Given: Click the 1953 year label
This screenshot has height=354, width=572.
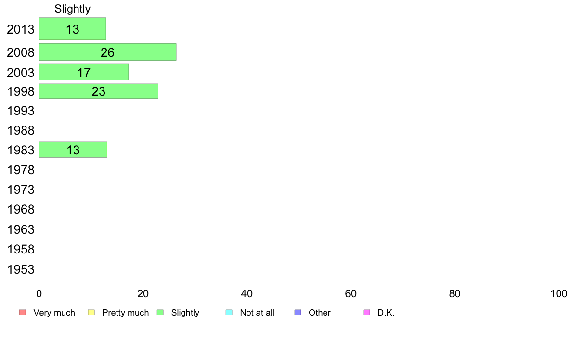Looking at the screenshot, I should click(x=21, y=269).
